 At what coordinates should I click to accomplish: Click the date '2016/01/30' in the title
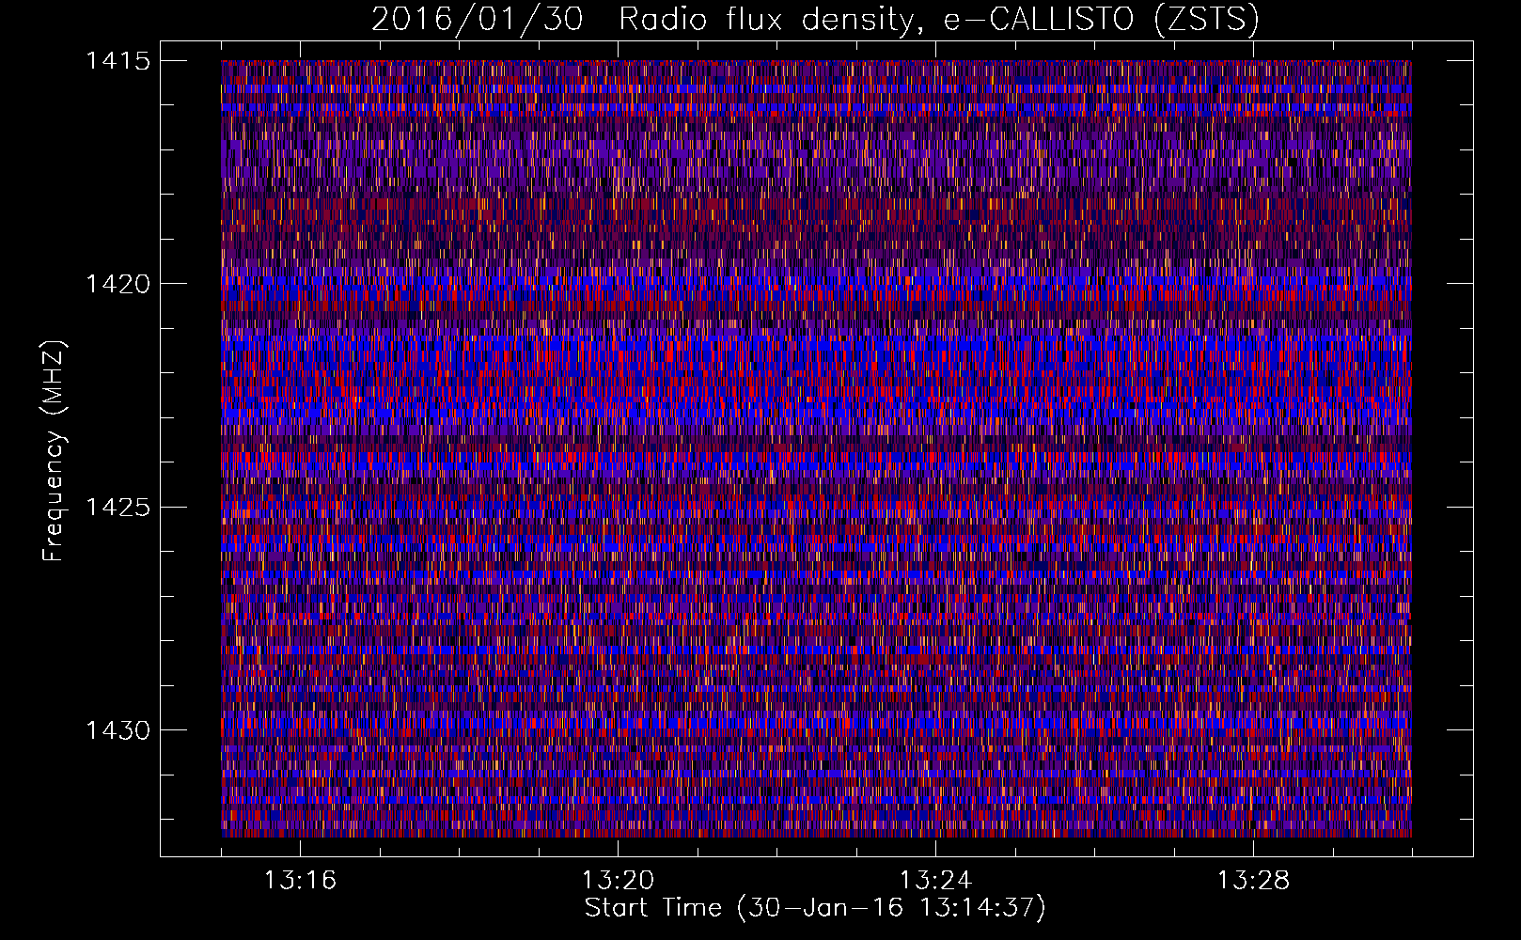[478, 20]
